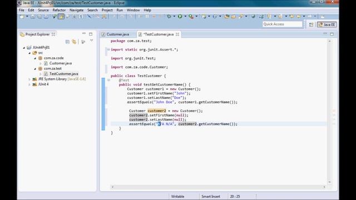This screenshot has height=200, width=356.
Task: Collapse the com.za.code package node
Action: [x=35, y=58]
